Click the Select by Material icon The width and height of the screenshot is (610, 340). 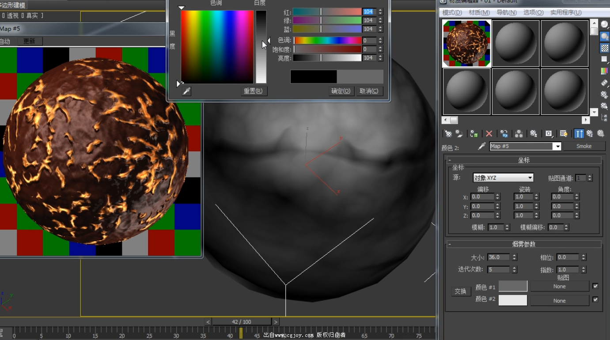point(604,106)
